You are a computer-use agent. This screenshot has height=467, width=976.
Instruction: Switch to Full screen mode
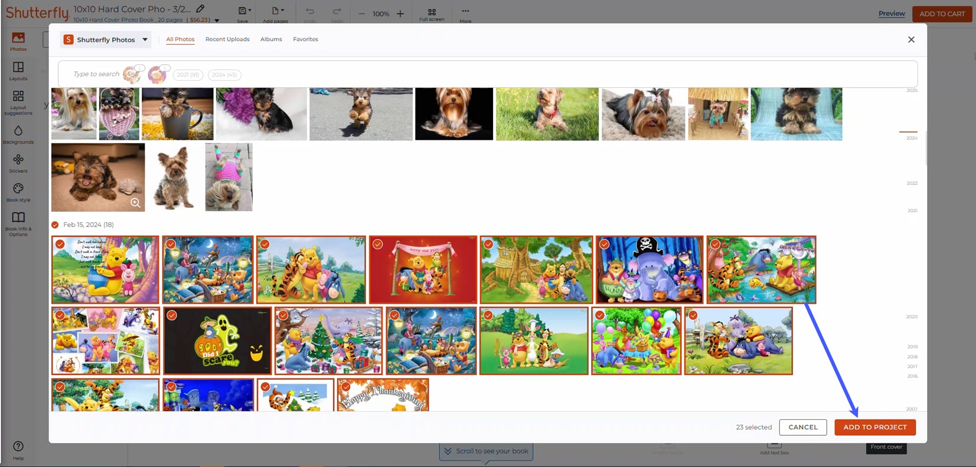pos(432,14)
